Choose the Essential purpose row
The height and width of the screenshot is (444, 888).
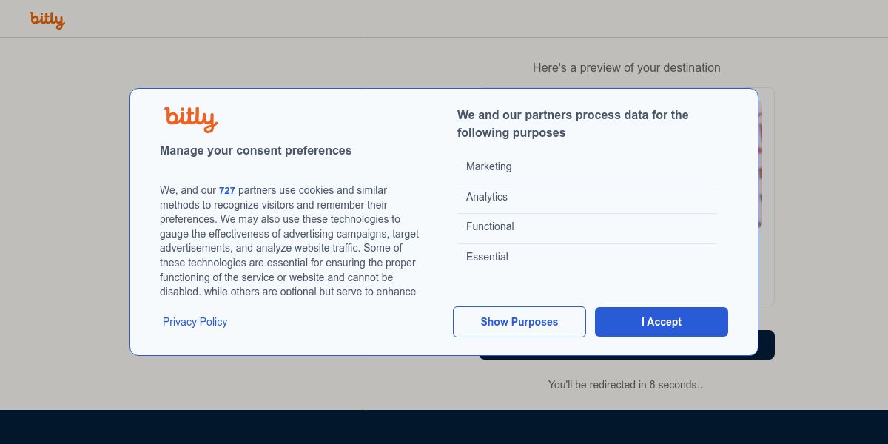(588, 258)
